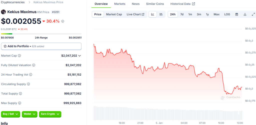
Task: Select the 3m time range
Action: (x=199, y=14)
